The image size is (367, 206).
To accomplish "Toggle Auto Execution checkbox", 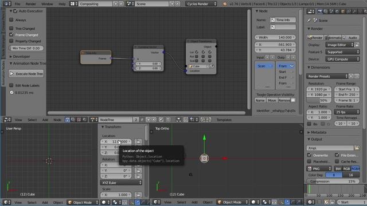I will [15, 11].
